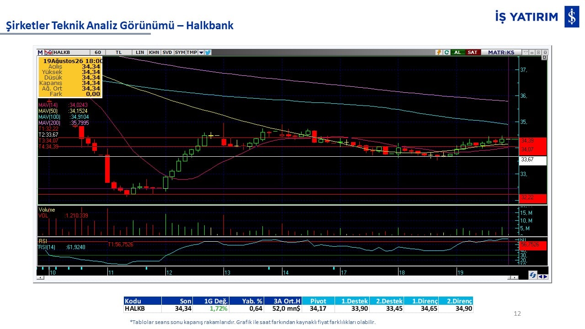This screenshot has width=585, height=329.
Task: Click the Pivot column header
Action: coord(318,301)
